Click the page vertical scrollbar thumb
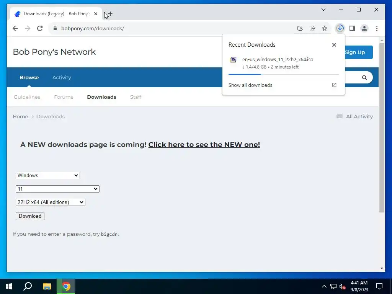This screenshot has width=392, height=294. (382, 127)
